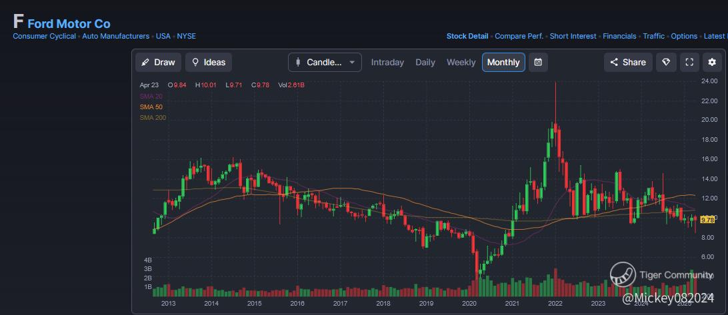Image resolution: width=728 pixels, height=315 pixels.
Task: Select the Weekly timeframe
Action: (461, 62)
